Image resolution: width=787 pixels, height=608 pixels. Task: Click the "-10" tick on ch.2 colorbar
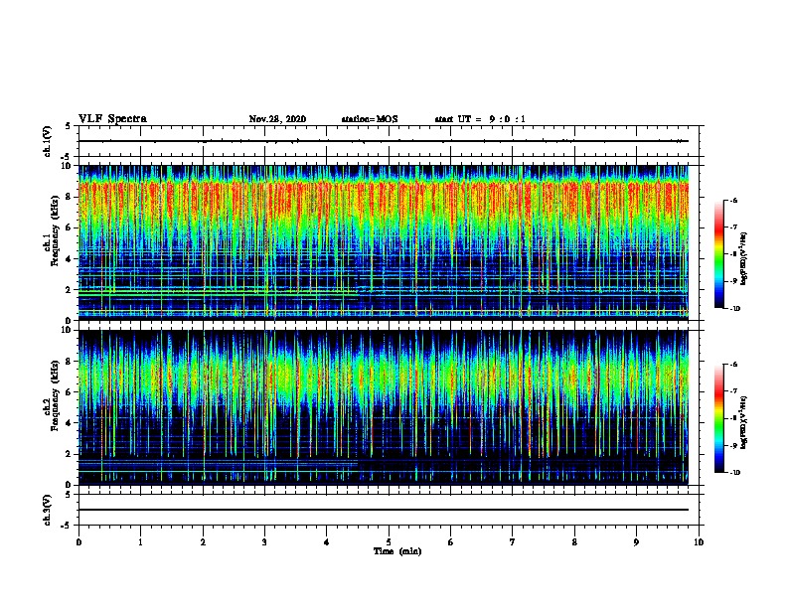(x=734, y=473)
